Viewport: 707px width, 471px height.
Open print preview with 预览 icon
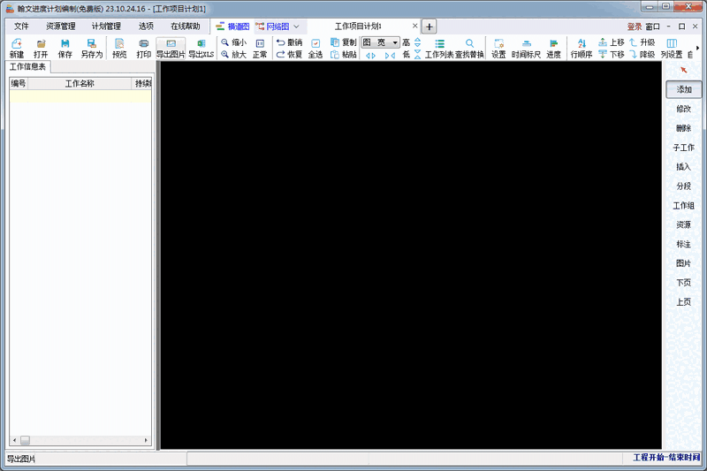119,48
